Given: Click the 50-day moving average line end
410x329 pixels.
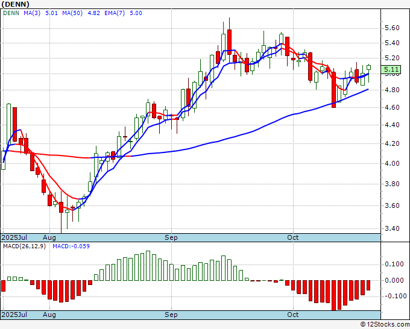Looking at the screenshot, I should 368,89.
